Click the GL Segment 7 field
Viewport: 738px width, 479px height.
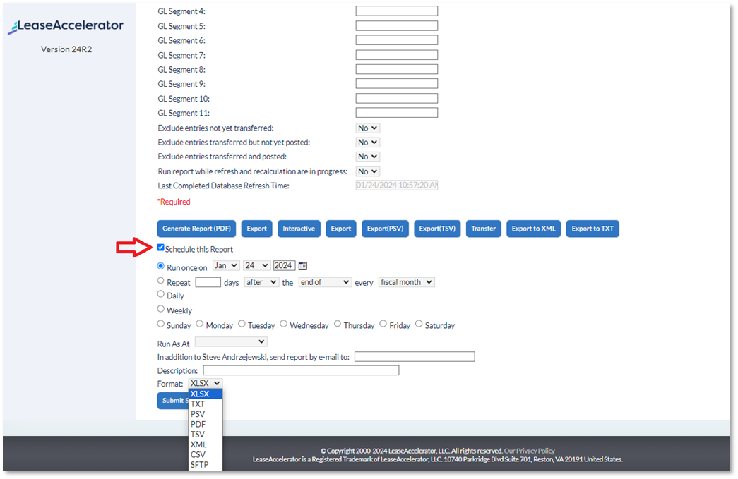[x=397, y=55]
